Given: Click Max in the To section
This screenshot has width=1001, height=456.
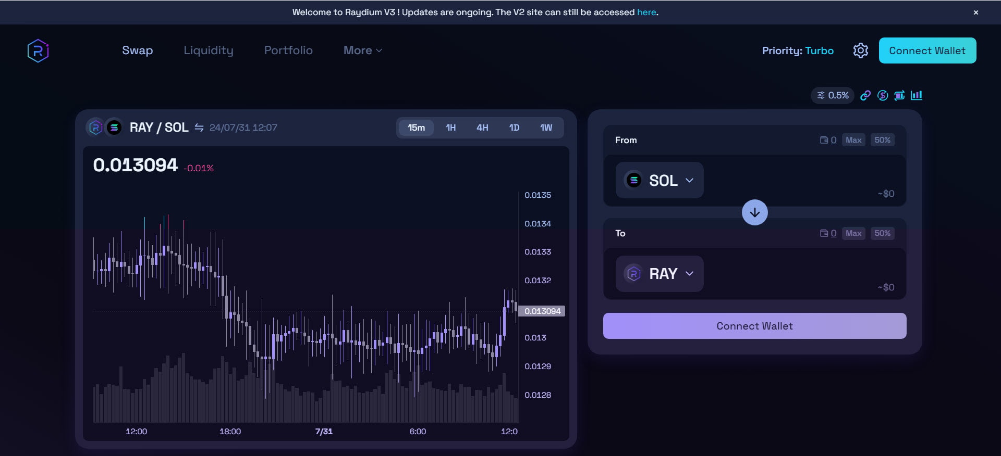Looking at the screenshot, I should coord(853,233).
